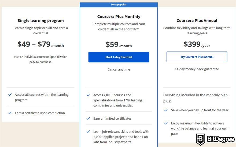236x147 pixels.
Task: Click the Start 7-day free trial button
Action: (119, 57)
